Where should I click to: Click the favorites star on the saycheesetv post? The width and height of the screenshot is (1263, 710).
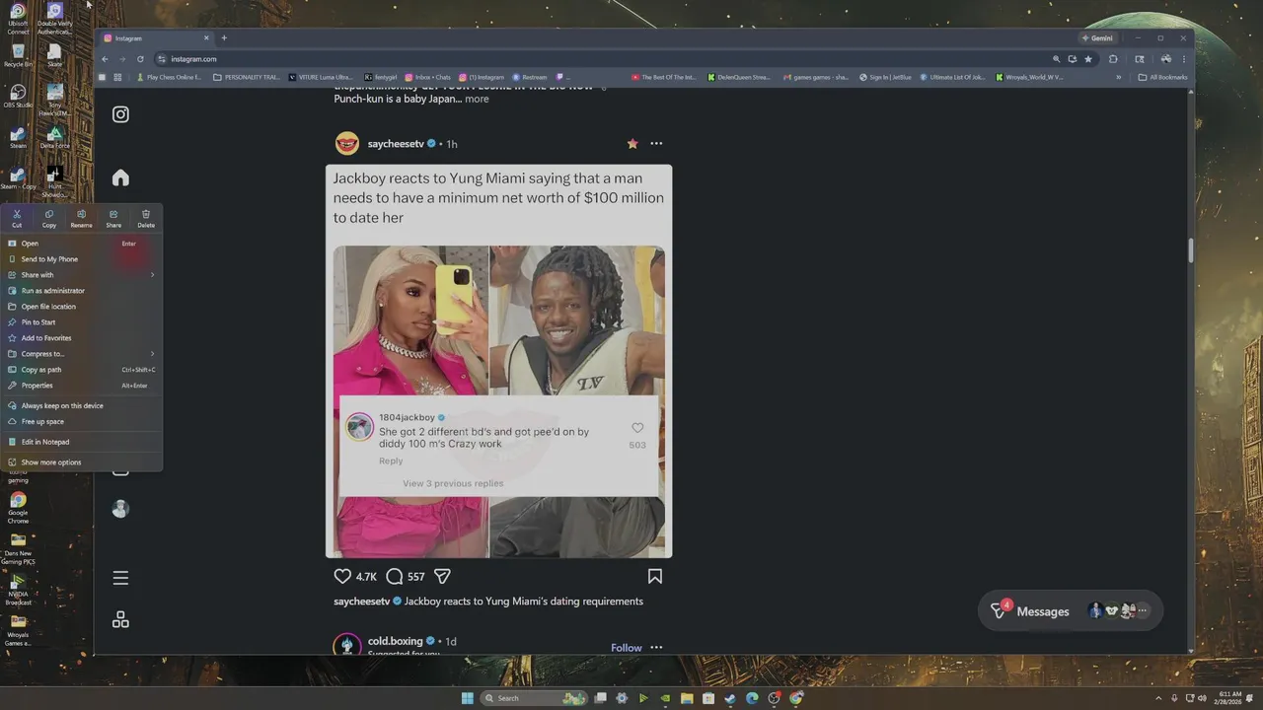[632, 144]
